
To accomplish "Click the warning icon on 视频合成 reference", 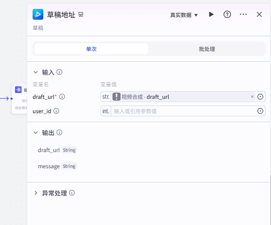I will pos(117,97).
